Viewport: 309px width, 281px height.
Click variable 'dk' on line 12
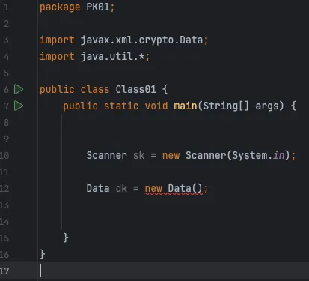coord(121,188)
